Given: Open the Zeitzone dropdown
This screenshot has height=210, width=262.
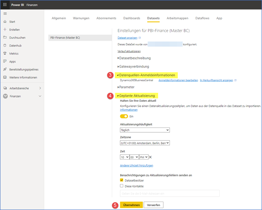Looking at the screenshot, I should tap(145, 143).
